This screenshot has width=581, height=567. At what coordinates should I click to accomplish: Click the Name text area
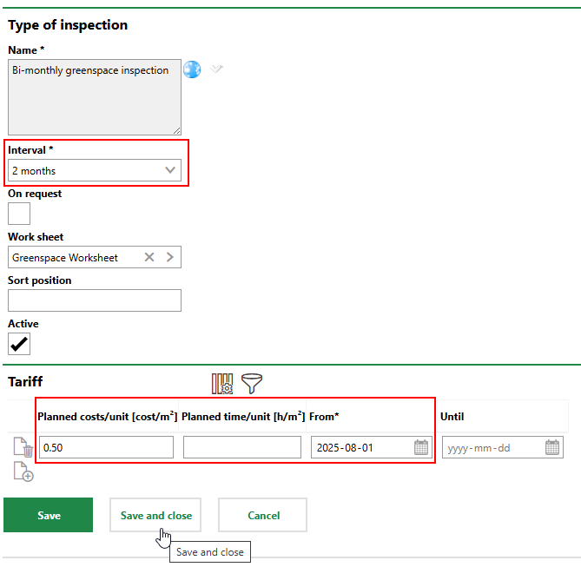(x=95, y=96)
